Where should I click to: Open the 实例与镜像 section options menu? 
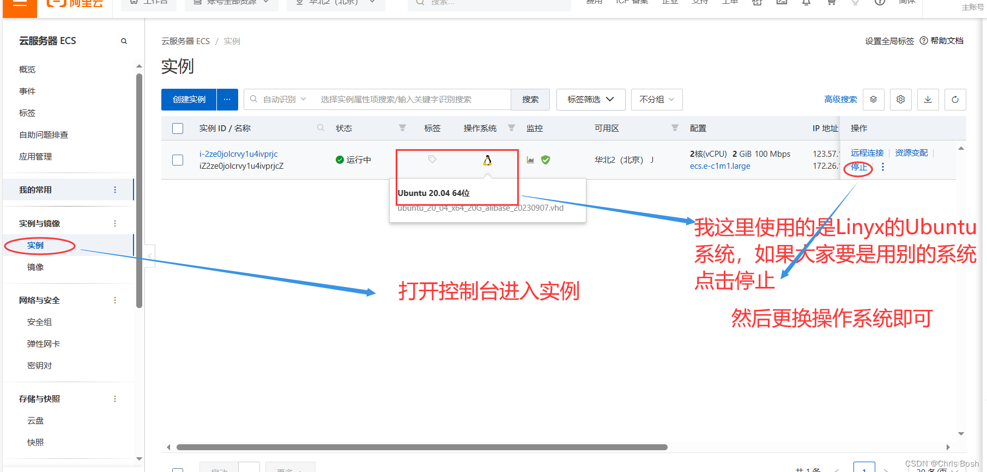click(115, 224)
